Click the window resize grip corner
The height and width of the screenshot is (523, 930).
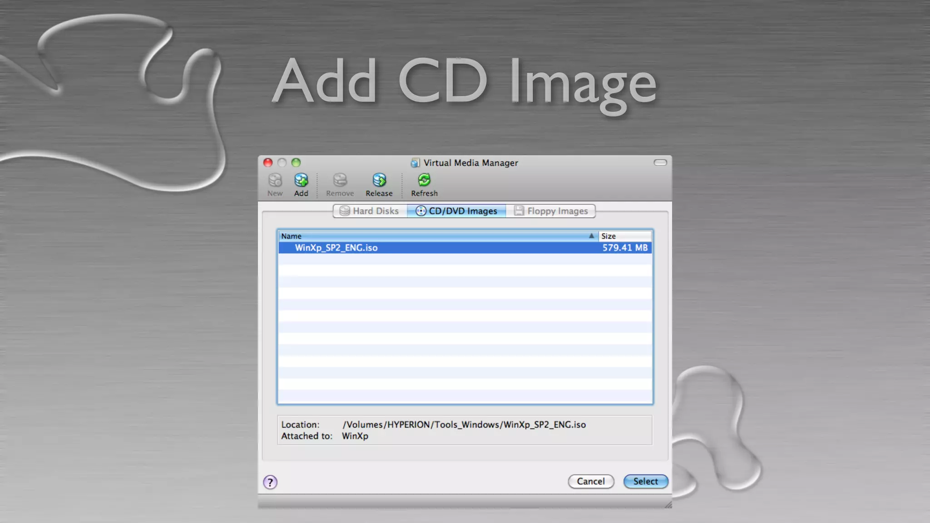click(668, 505)
